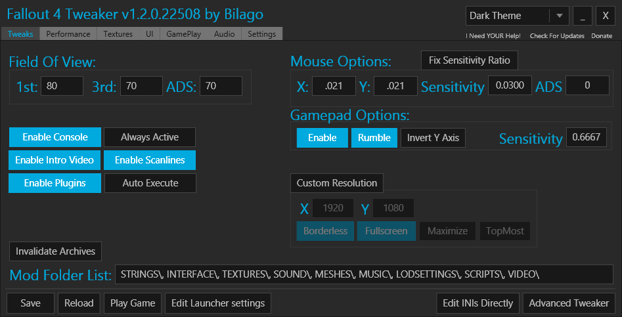Open the Donate link
The width and height of the screenshot is (622, 317).
pyautogui.click(x=602, y=36)
